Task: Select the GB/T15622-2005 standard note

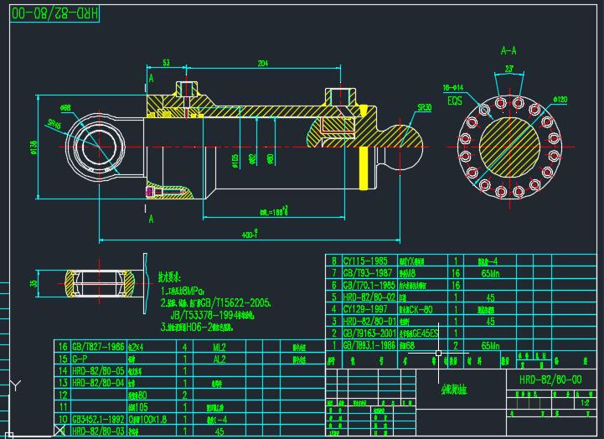Action: pos(235,302)
